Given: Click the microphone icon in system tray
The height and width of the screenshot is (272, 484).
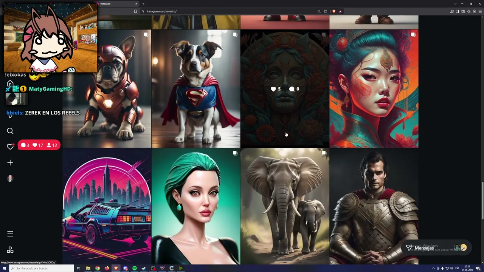Looking at the screenshot, I should tap(443, 268).
